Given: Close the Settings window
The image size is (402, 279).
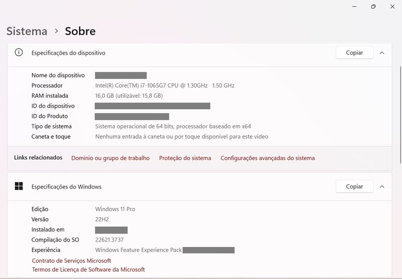Looking at the screenshot, I should click(x=392, y=7).
